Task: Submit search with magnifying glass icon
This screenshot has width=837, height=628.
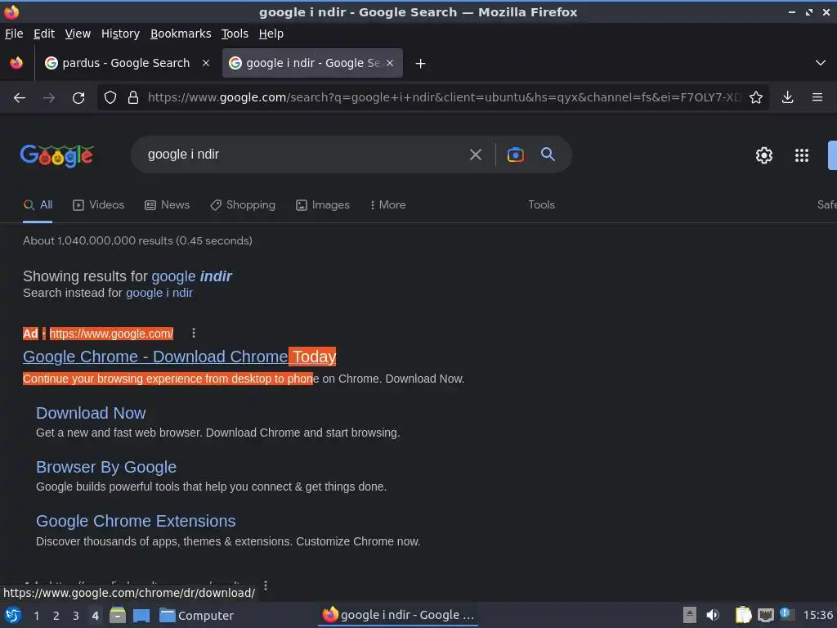Action: pyautogui.click(x=548, y=155)
